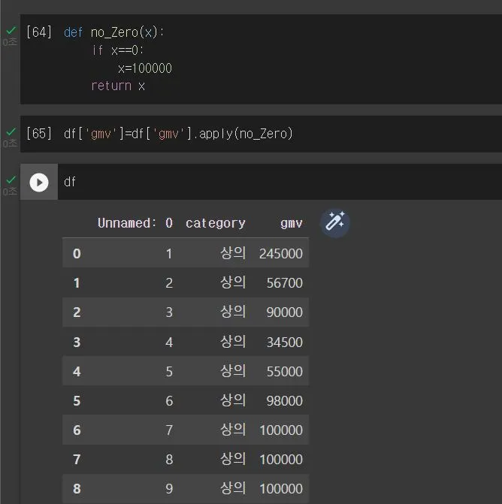Click the 'def no_Zero(x):' code line
502x504 pixels.
coord(113,32)
